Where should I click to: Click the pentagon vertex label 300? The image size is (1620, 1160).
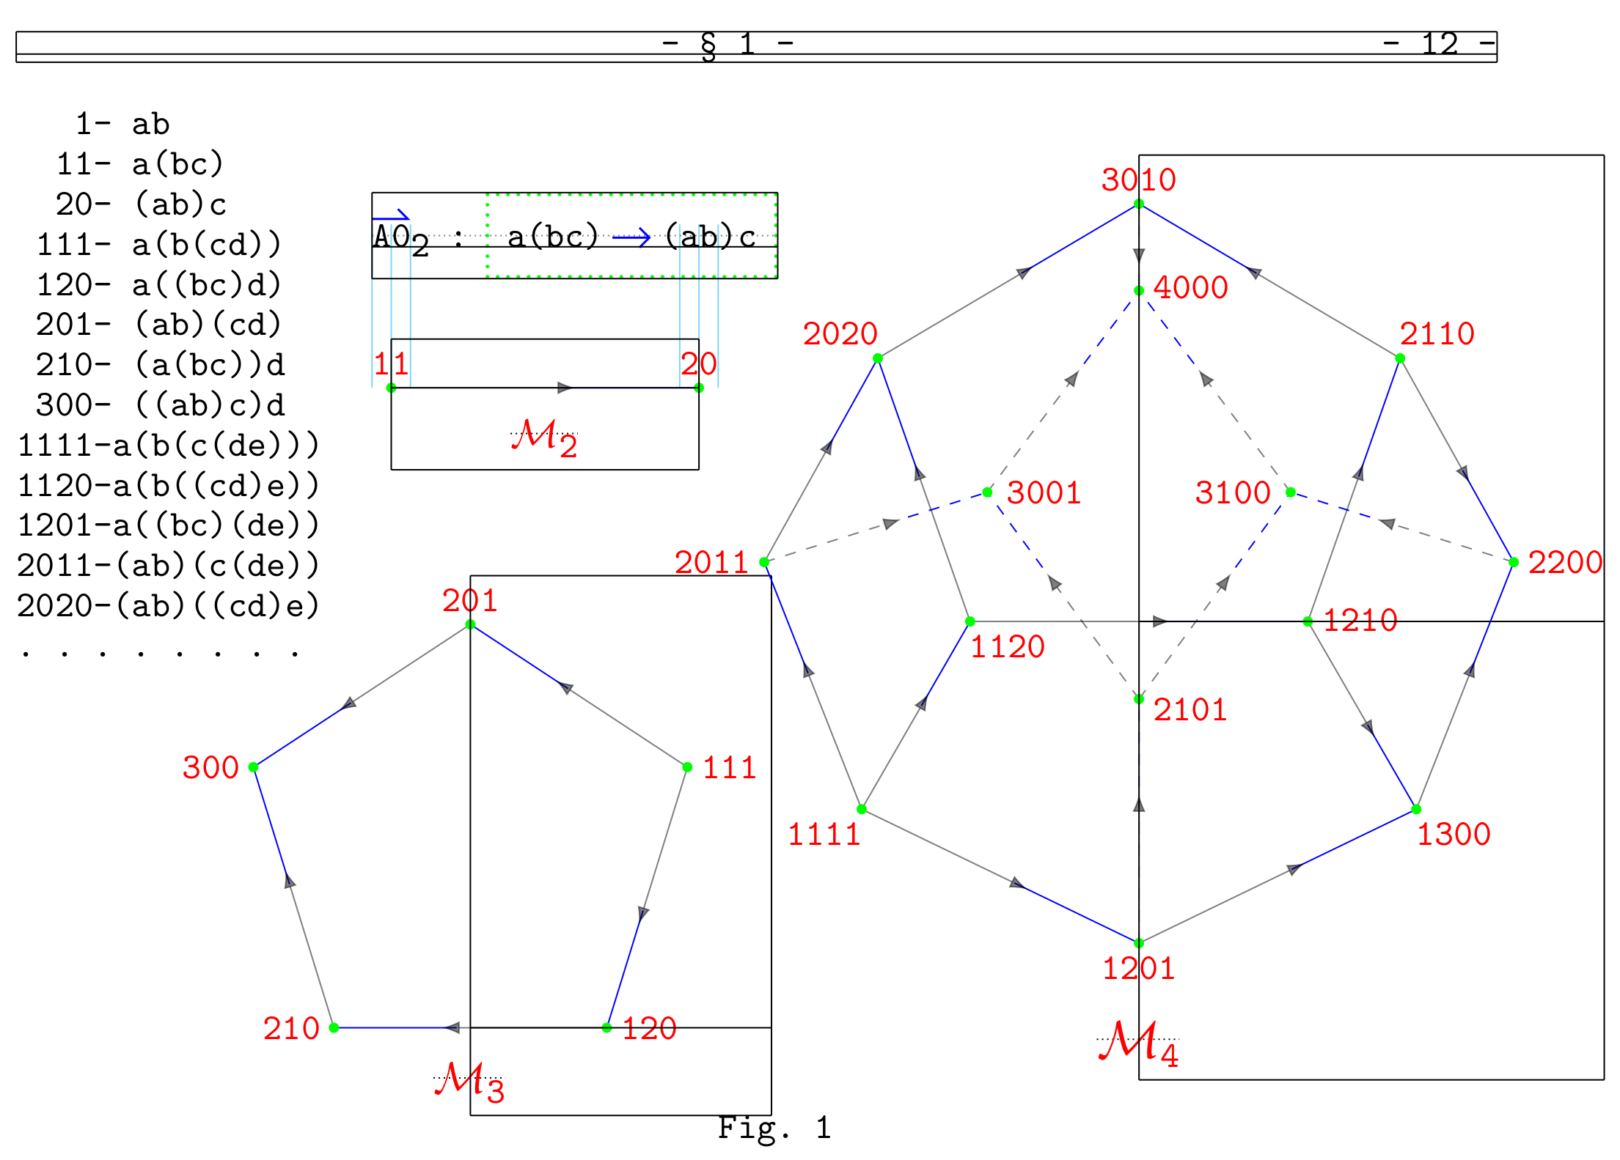pos(210,768)
